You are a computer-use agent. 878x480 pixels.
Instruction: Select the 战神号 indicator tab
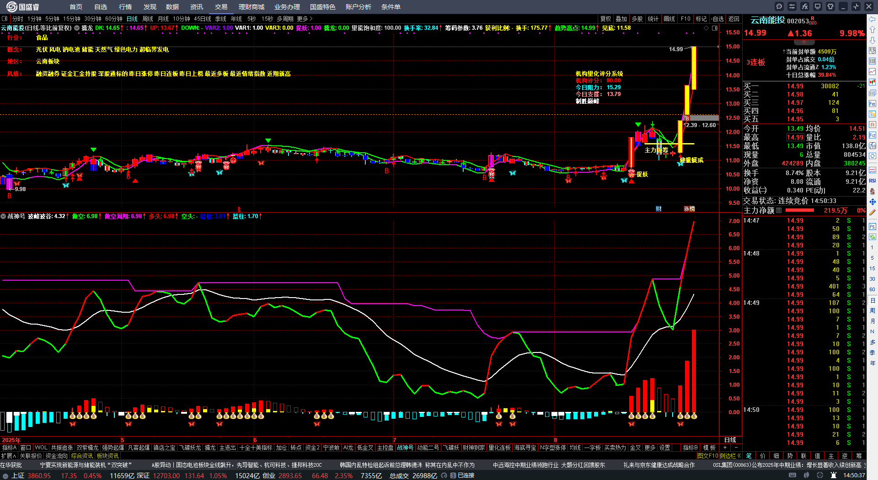[405, 448]
